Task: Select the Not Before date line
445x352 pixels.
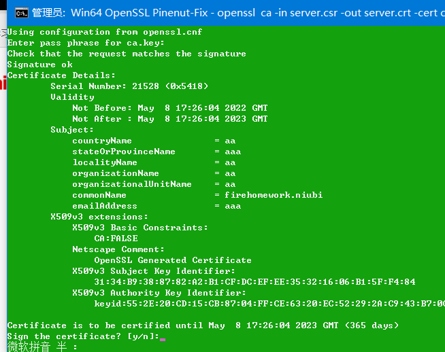Action: [x=169, y=108]
